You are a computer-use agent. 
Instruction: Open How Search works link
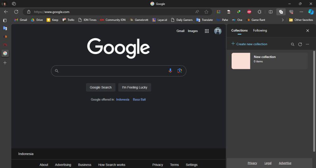(112, 165)
